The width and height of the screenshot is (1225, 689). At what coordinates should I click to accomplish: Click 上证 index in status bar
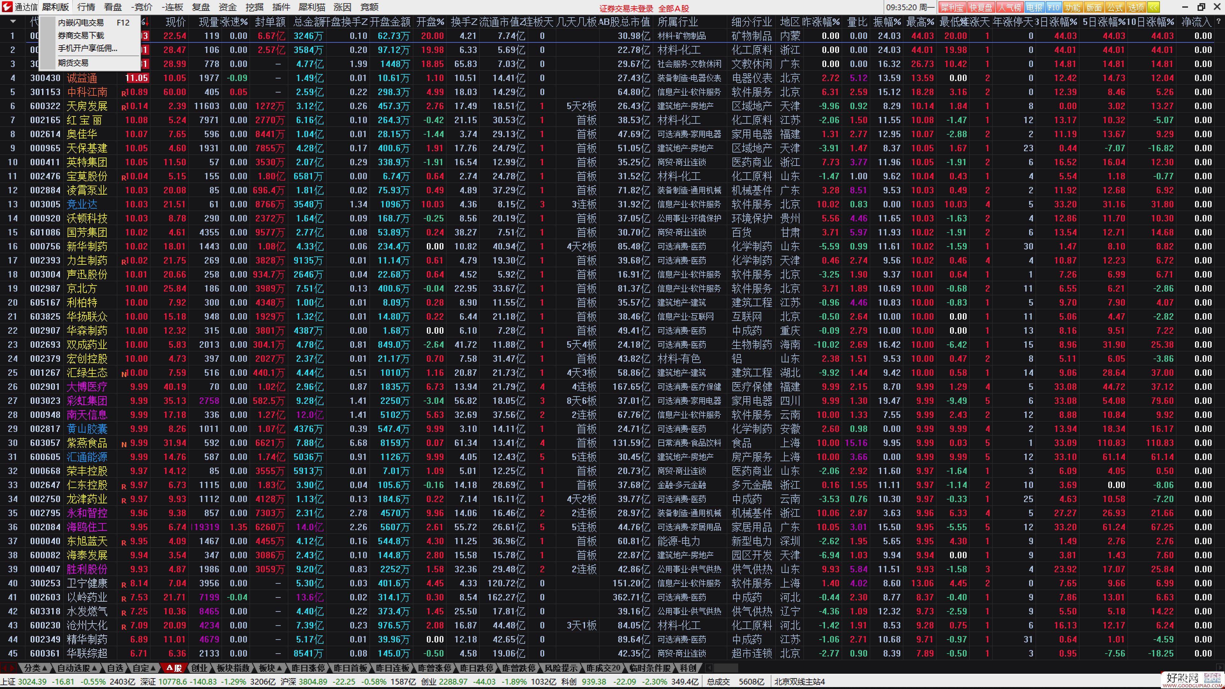8,681
